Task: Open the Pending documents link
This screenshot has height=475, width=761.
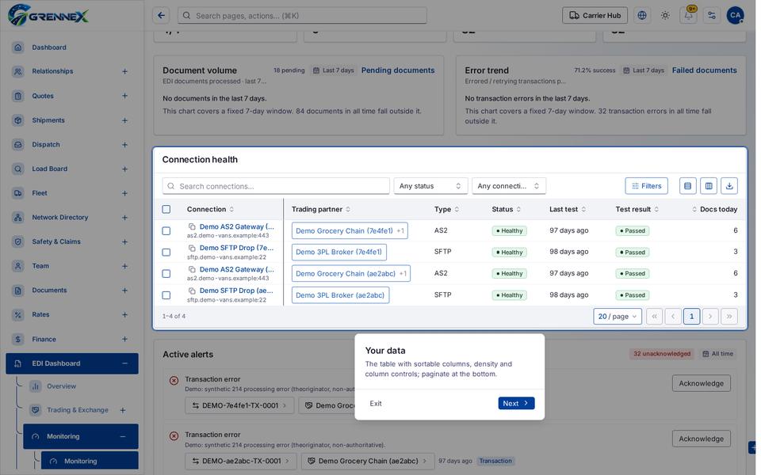Action: [x=398, y=70]
